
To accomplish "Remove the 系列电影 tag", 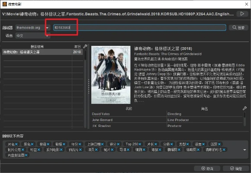I will [x=61, y=150].
